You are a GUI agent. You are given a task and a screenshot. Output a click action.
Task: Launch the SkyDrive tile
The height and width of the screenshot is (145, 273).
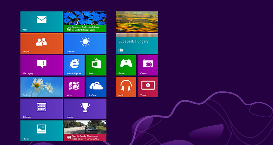(96, 87)
